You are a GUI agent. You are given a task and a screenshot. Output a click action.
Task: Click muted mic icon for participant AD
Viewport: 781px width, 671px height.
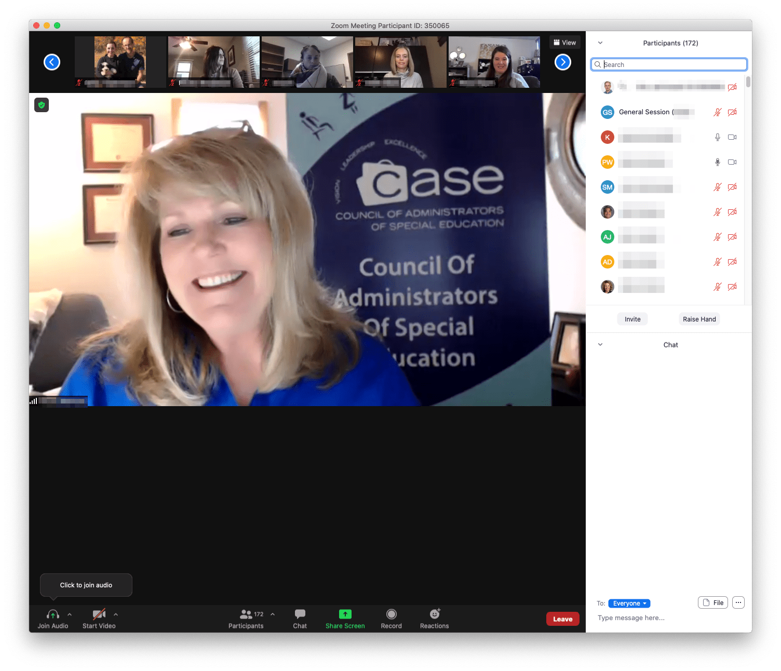[x=718, y=262]
